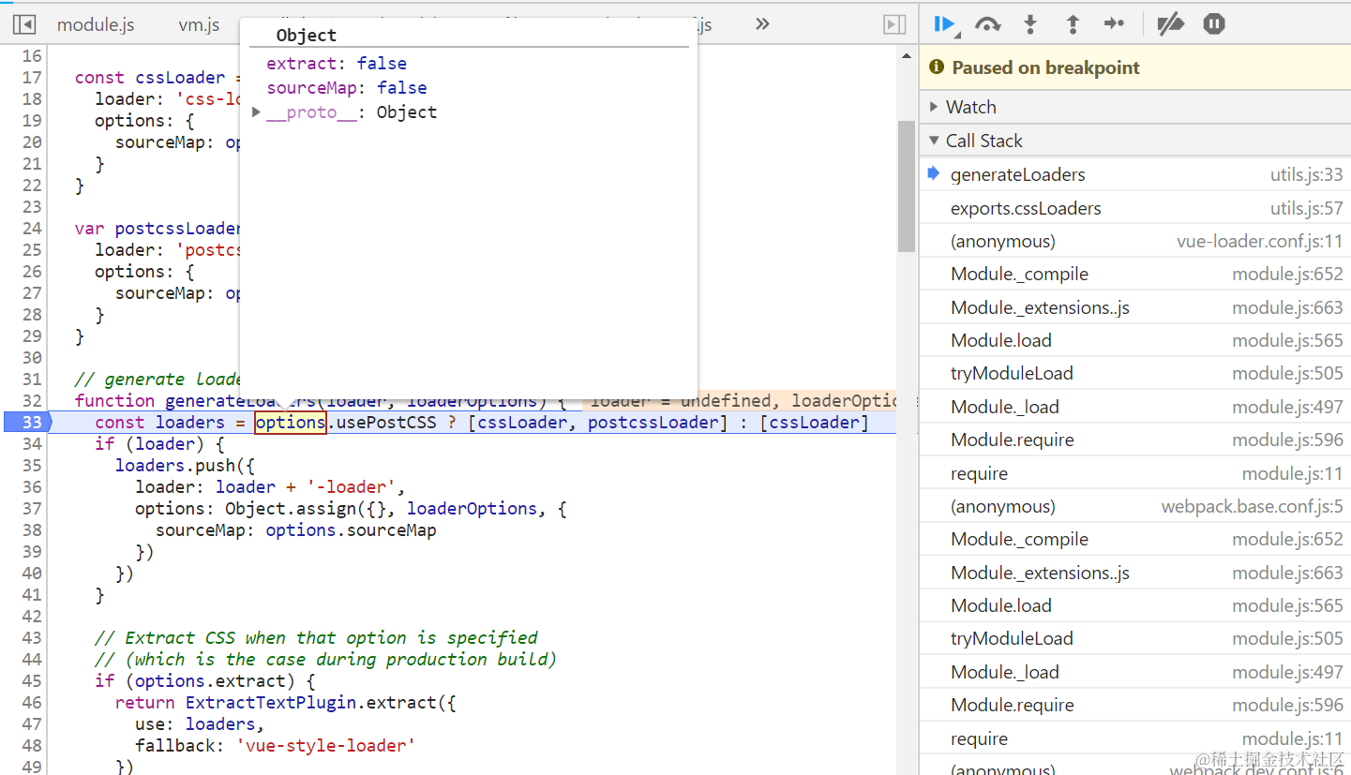This screenshot has width=1351, height=775.
Task: Expand __proto__ in the Object tooltip
Action: tap(257, 112)
